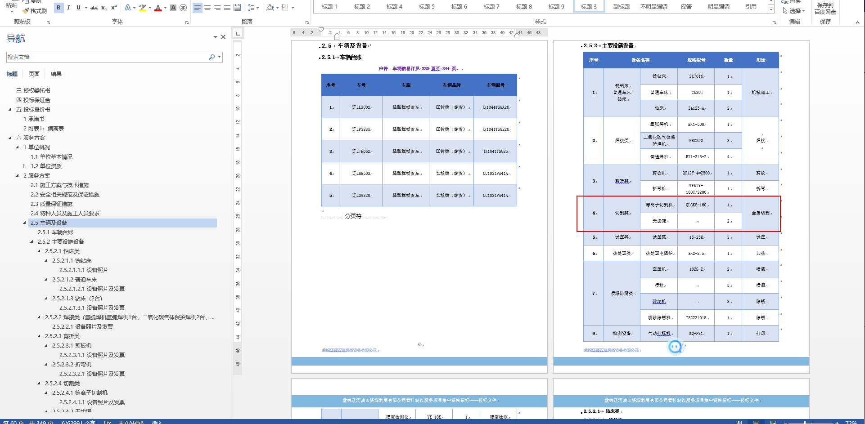Toggle Italic formatting
865x424 pixels.
68,8
